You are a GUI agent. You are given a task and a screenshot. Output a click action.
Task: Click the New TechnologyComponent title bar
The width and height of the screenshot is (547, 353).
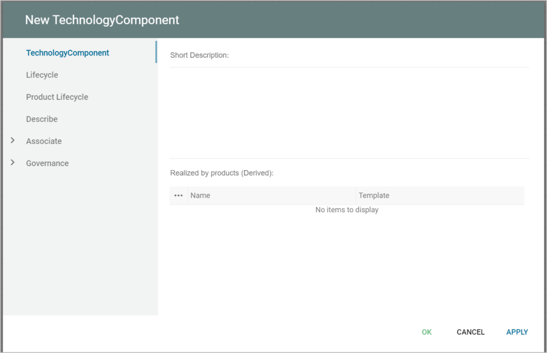(x=273, y=20)
